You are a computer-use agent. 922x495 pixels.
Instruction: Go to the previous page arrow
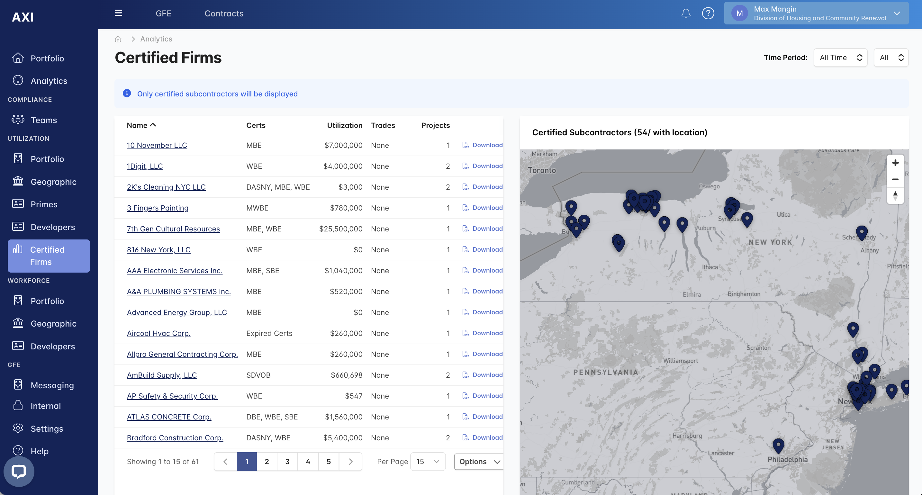pos(225,461)
